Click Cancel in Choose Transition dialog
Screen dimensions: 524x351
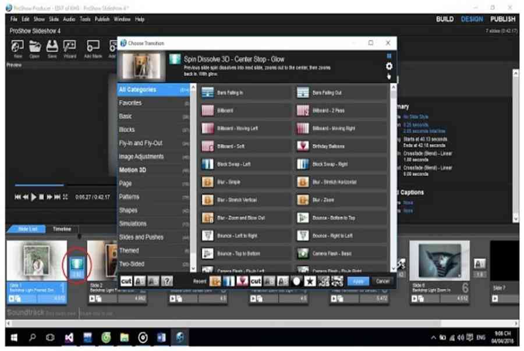pos(383,281)
